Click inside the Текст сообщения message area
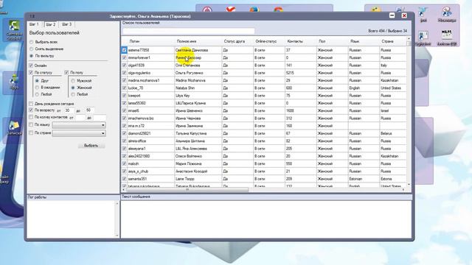Viewport: 472px width, 265px height. click(x=266, y=219)
